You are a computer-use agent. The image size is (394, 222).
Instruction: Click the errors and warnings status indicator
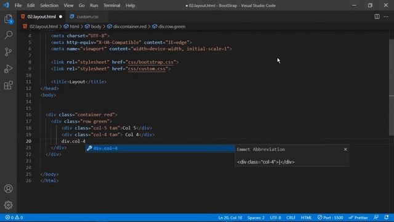click(x=14, y=218)
